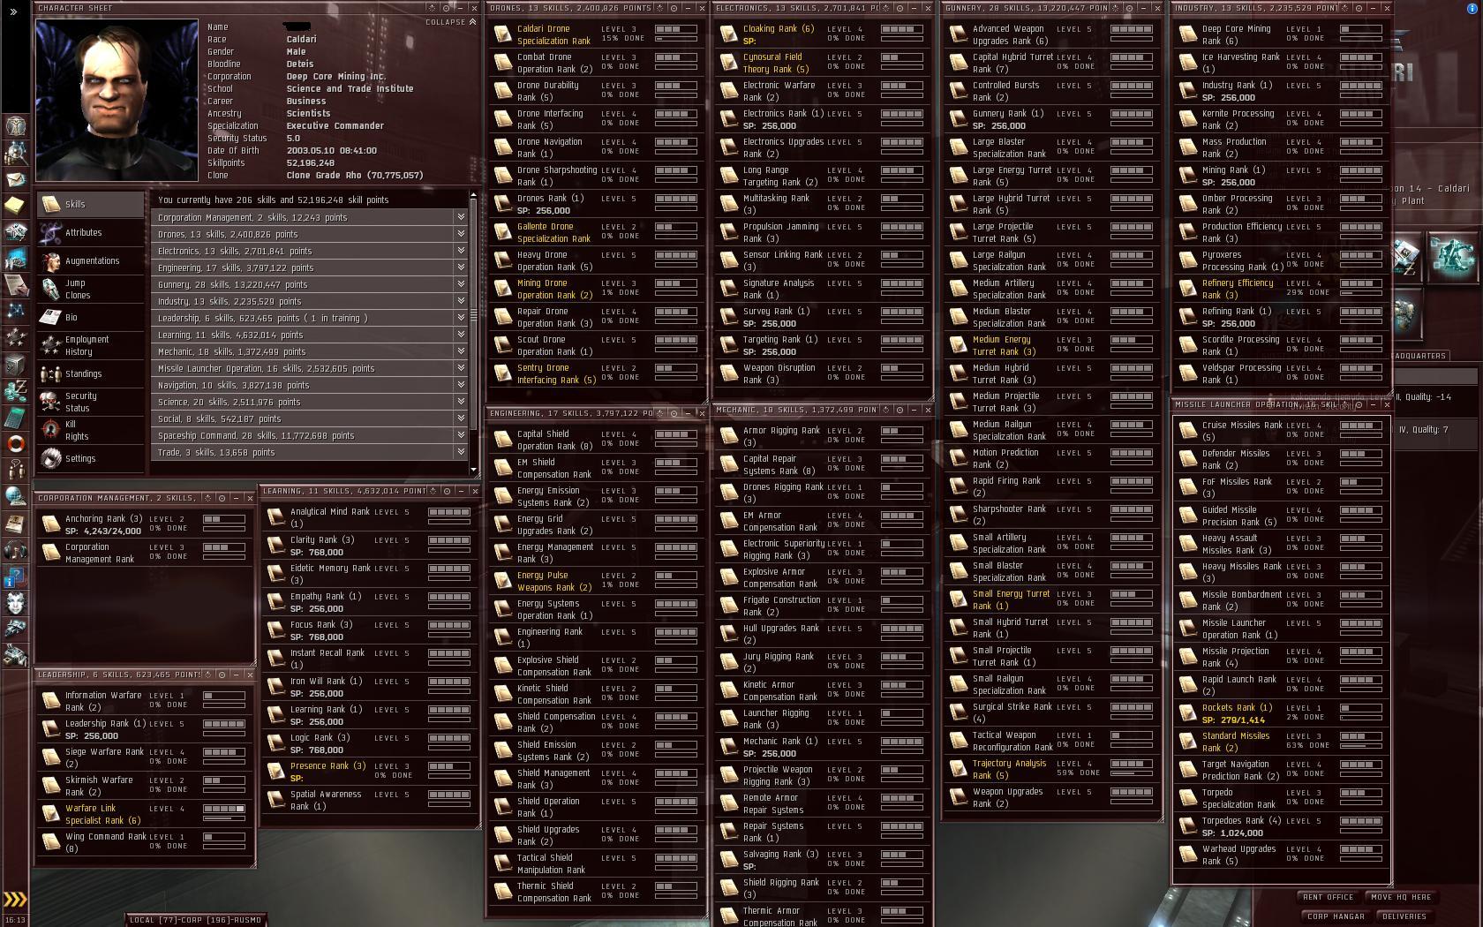Expand the Trade skill group chevron
Viewport: 1483px width, 927px height.
tap(460, 452)
